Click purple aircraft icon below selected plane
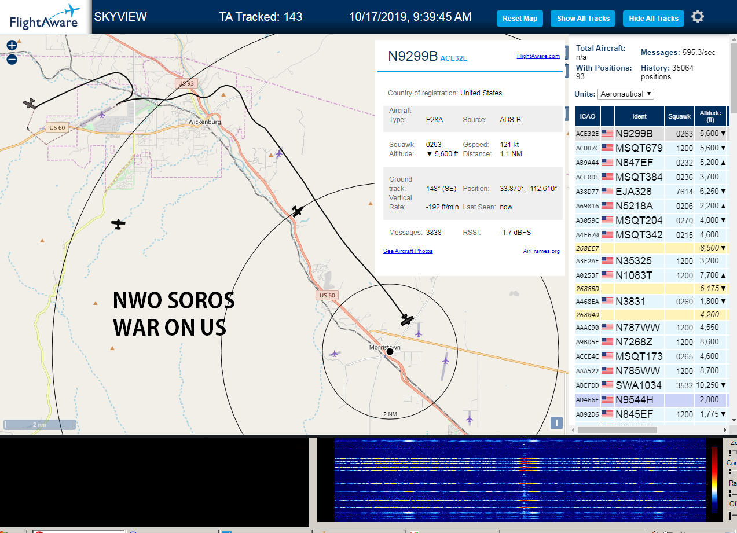 click(419, 333)
